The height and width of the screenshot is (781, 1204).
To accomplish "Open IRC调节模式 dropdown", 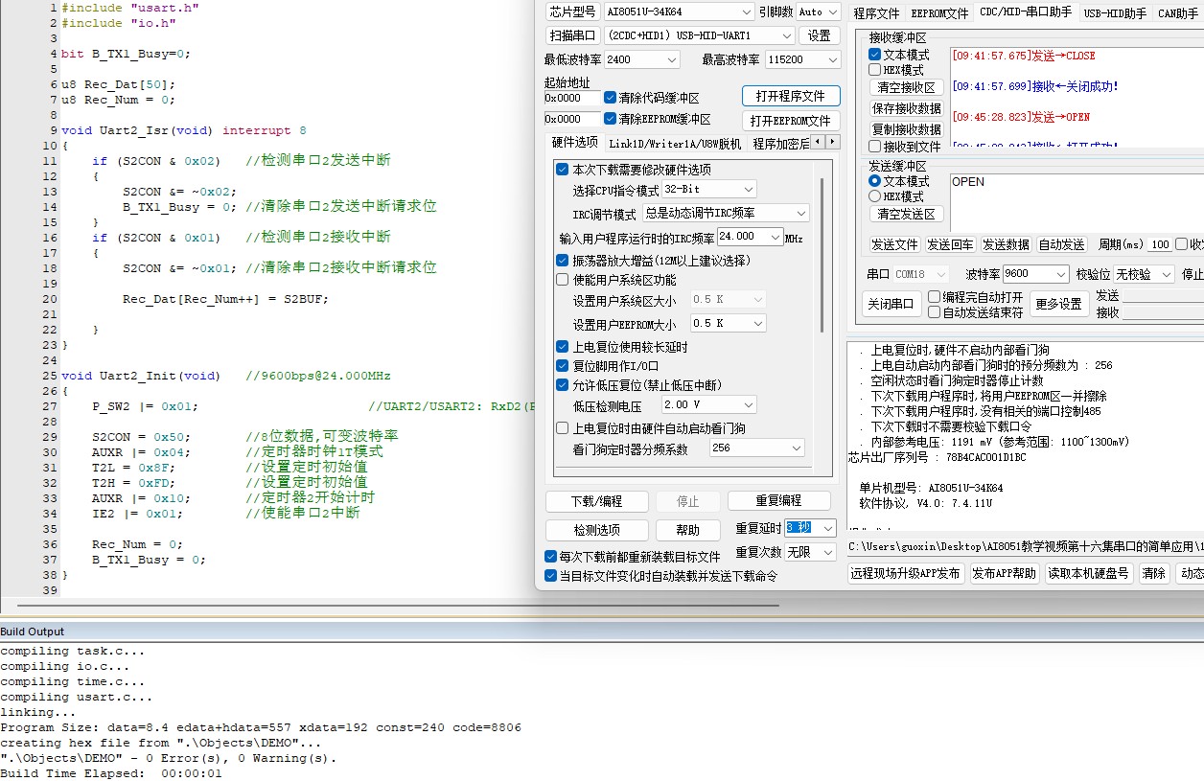I will 727,213.
